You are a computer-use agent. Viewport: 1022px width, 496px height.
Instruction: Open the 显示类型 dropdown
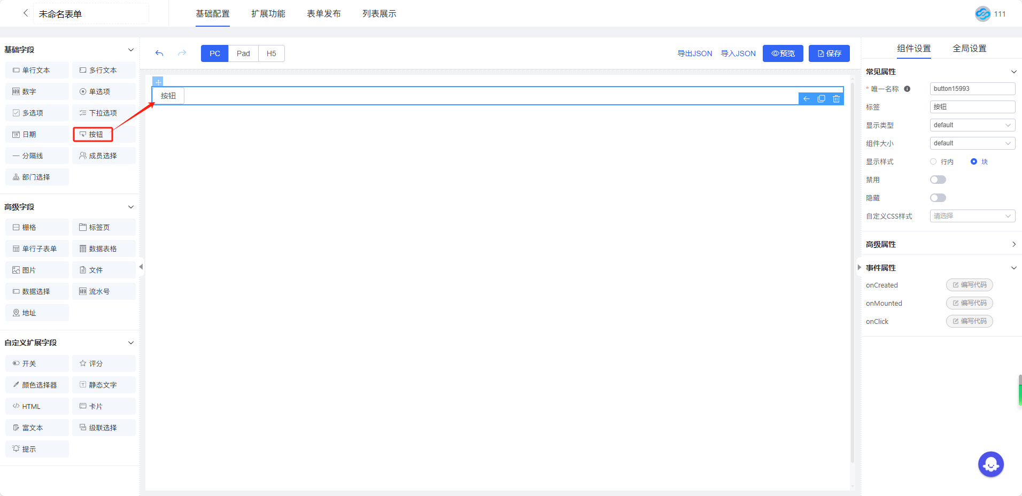(x=972, y=125)
